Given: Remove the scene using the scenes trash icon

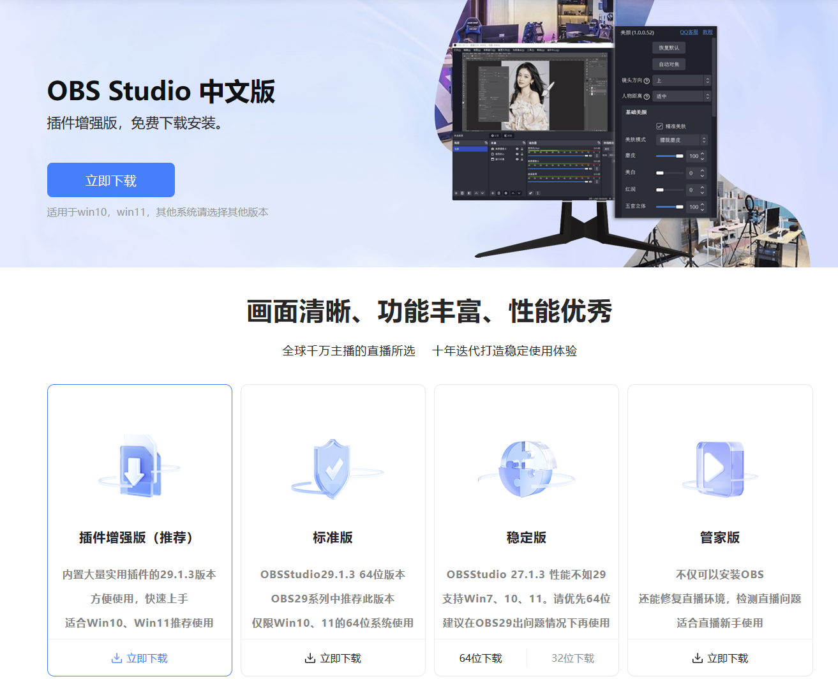Looking at the screenshot, I should [462, 193].
